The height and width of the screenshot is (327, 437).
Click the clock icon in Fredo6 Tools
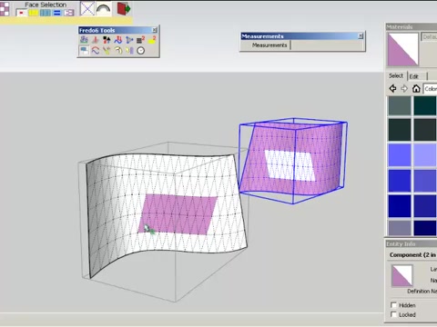(141, 51)
